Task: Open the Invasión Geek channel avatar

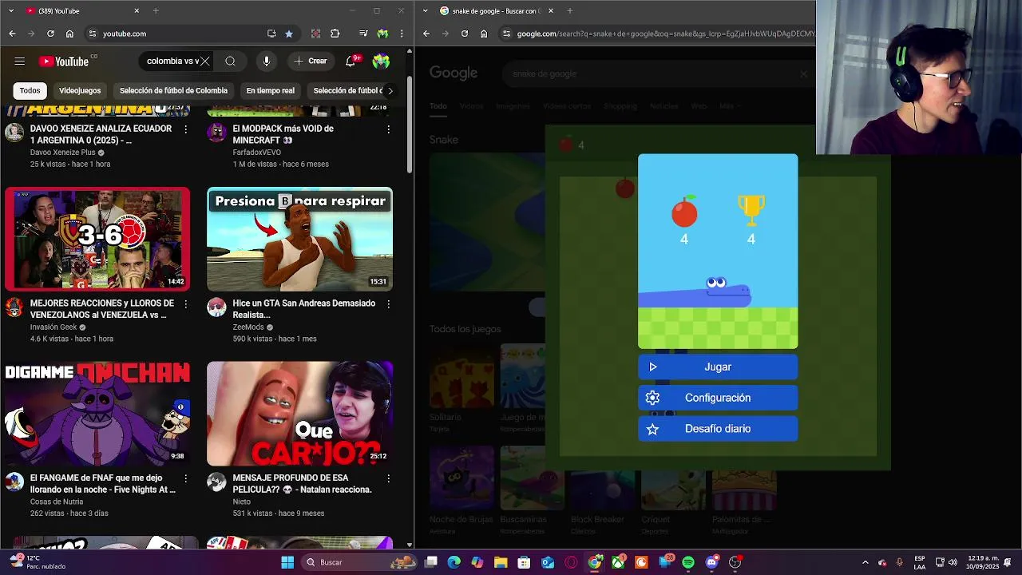Action: pyautogui.click(x=14, y=307)
